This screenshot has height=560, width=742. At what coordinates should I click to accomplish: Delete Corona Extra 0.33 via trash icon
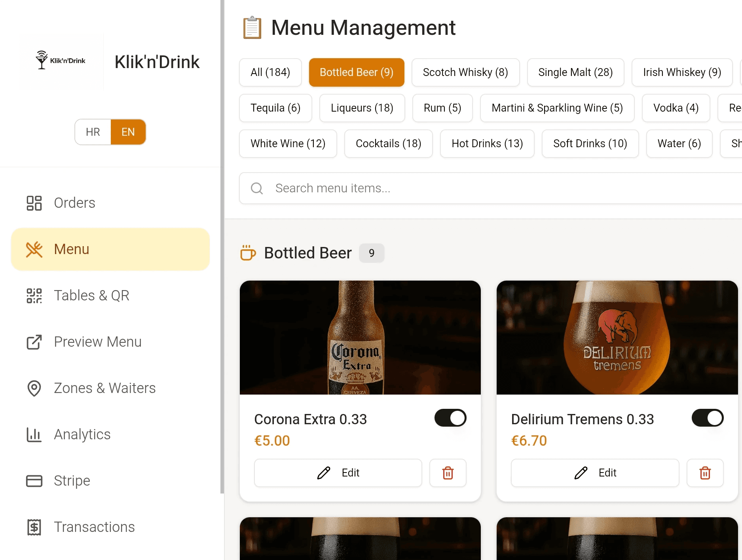(448, 473)
